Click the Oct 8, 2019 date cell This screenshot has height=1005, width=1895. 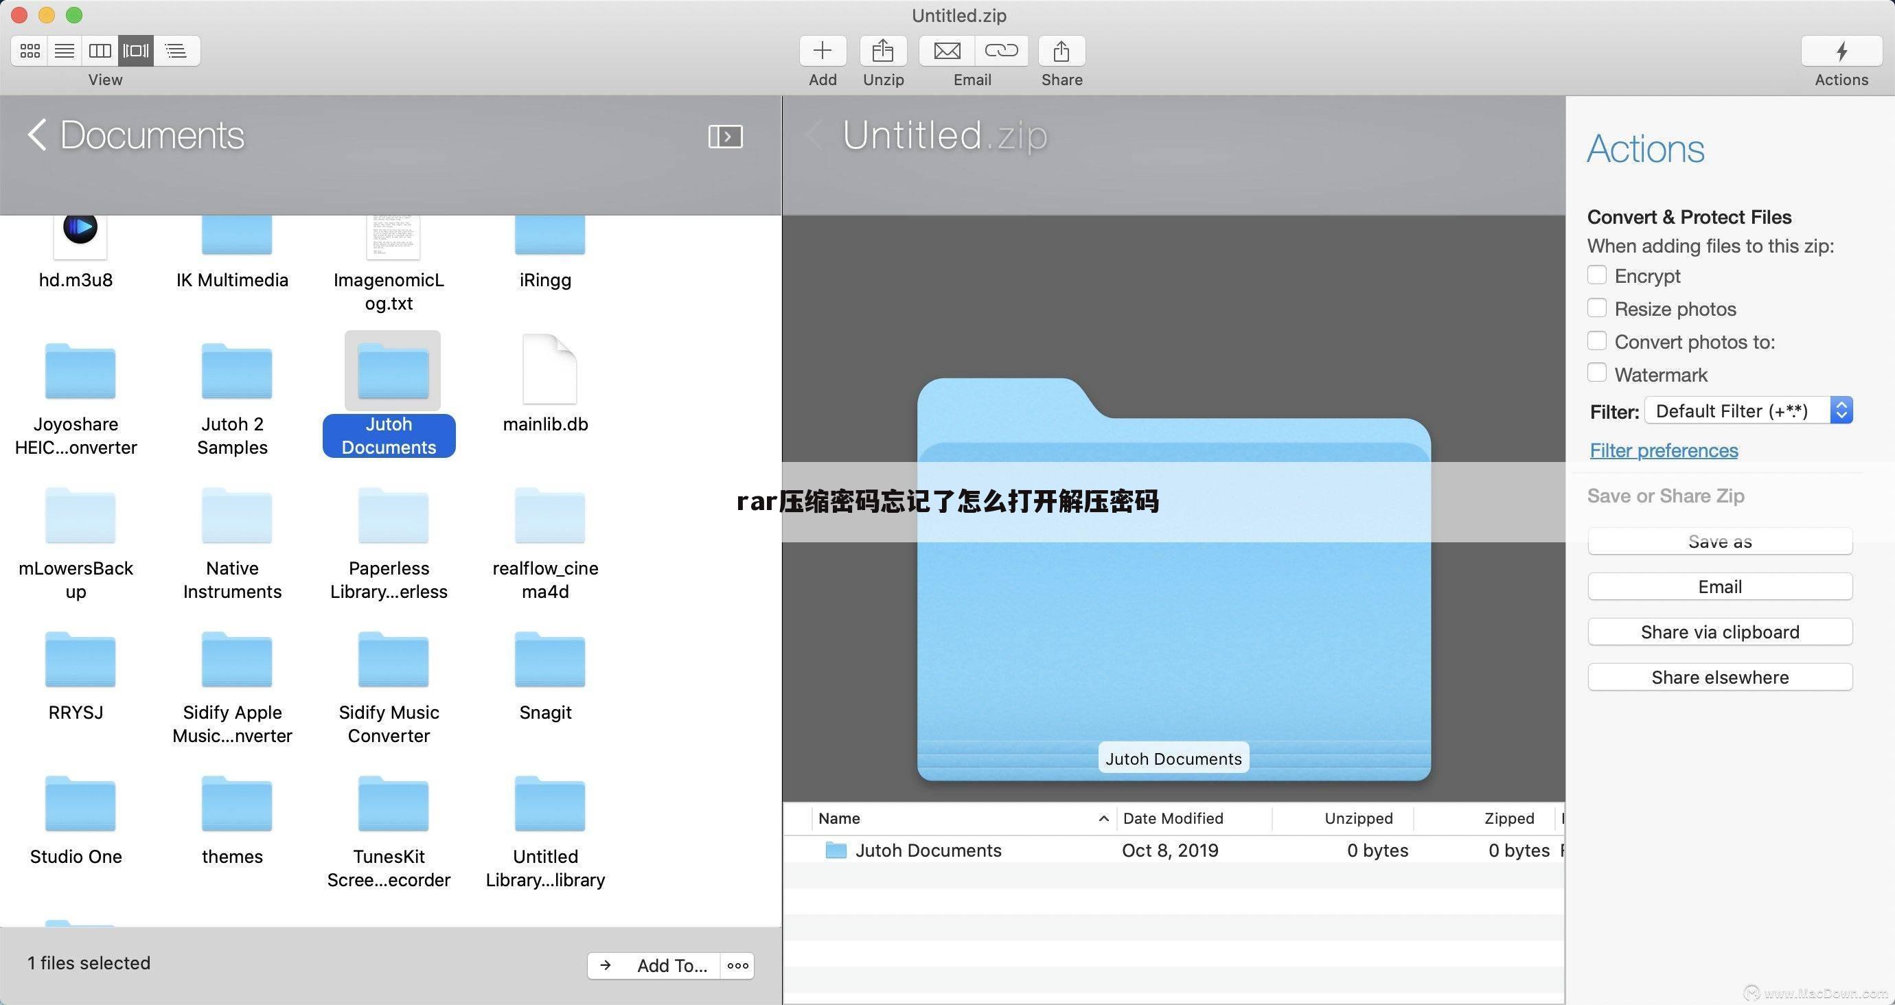coord(1170,851)
